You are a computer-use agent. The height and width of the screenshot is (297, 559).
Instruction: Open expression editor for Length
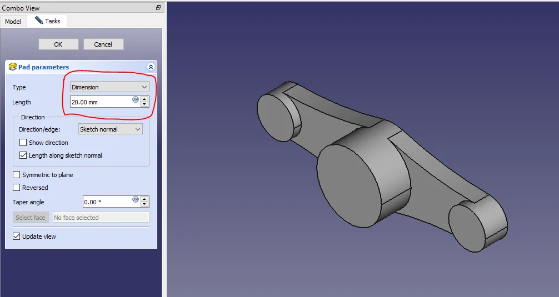coord(136,100)
